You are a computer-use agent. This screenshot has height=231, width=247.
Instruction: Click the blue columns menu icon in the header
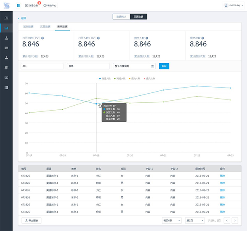pyautogui.click(x=18, y=5)
